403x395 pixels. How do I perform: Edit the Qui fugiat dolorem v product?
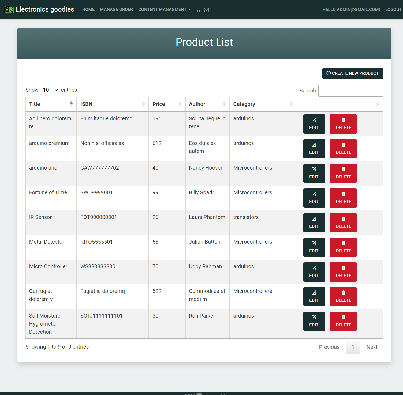(x=314, y=297)
